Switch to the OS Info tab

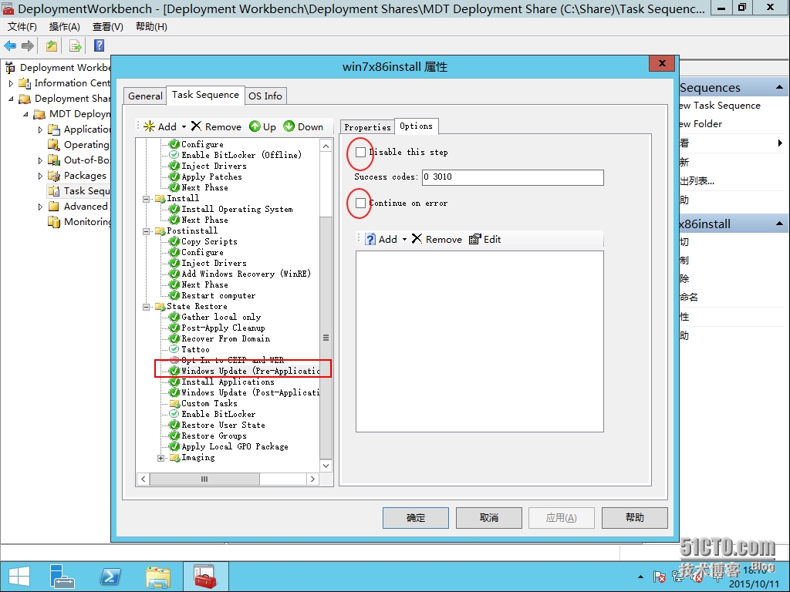pos(265,96)
